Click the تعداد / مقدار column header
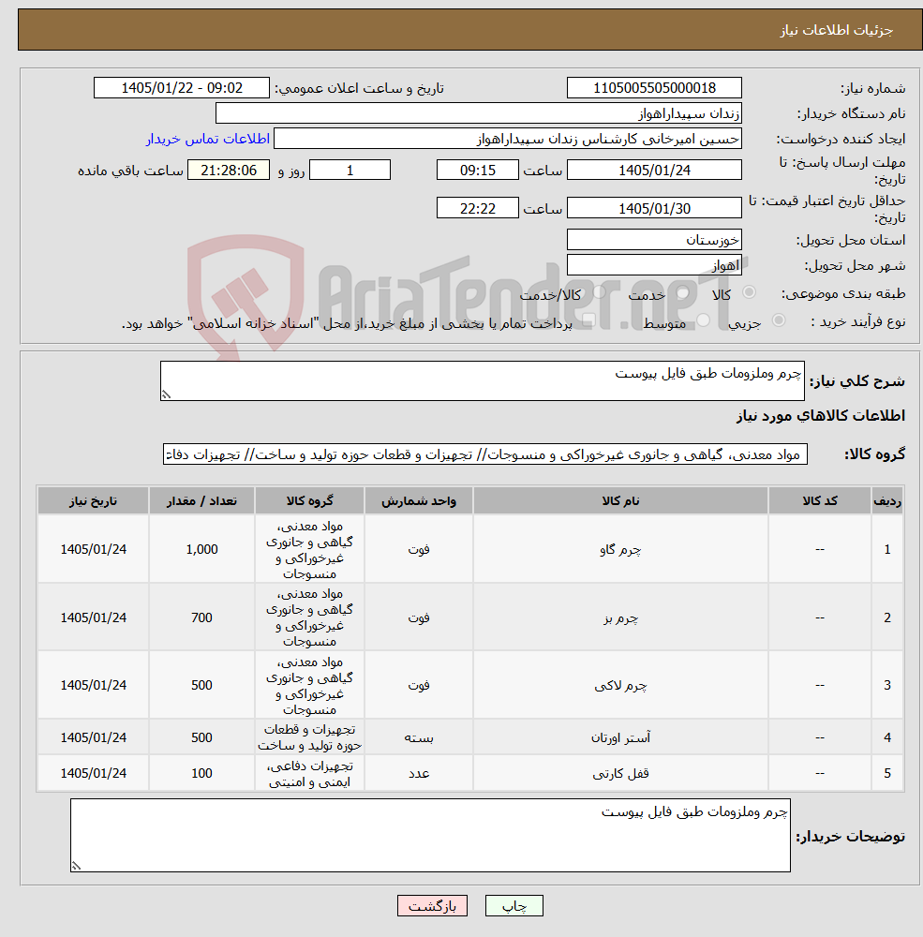This screenshot has width=923, height=937. (202, 500)
